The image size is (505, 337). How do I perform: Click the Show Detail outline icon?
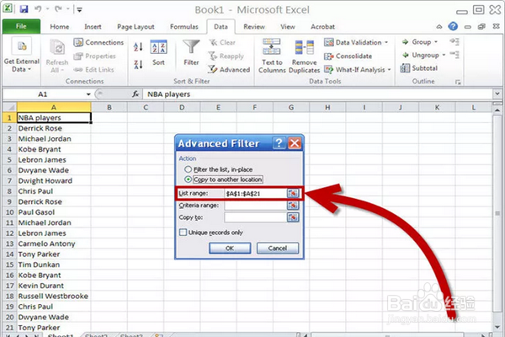coord(454,41)
